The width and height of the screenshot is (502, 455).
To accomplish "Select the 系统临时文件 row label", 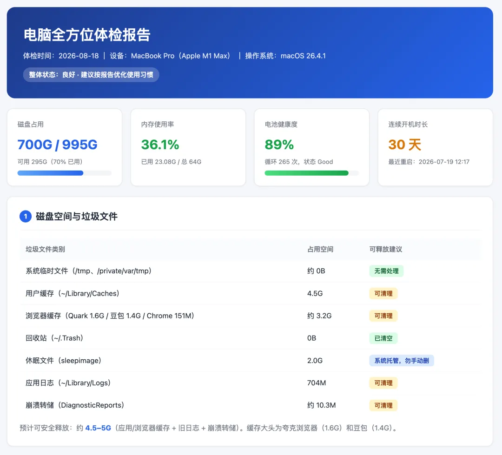I will click(x=88, y=271).
